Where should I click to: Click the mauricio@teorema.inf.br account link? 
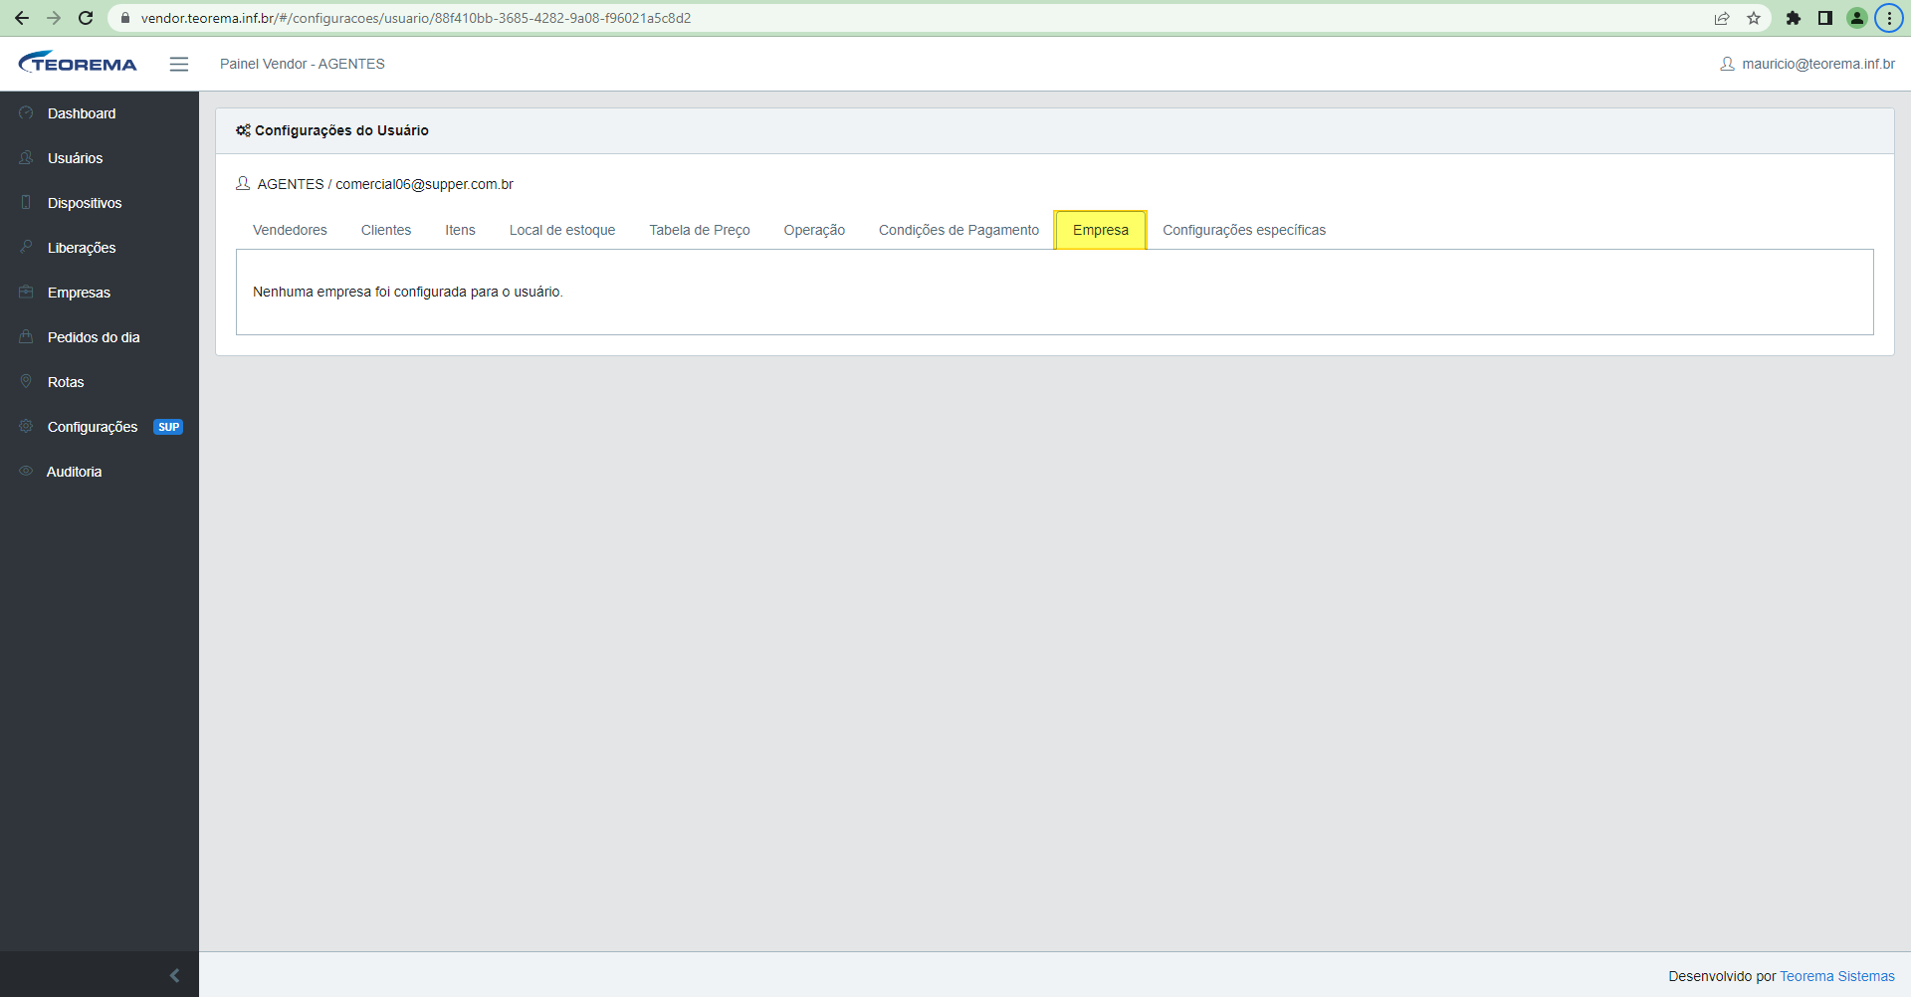point(1818,64)
